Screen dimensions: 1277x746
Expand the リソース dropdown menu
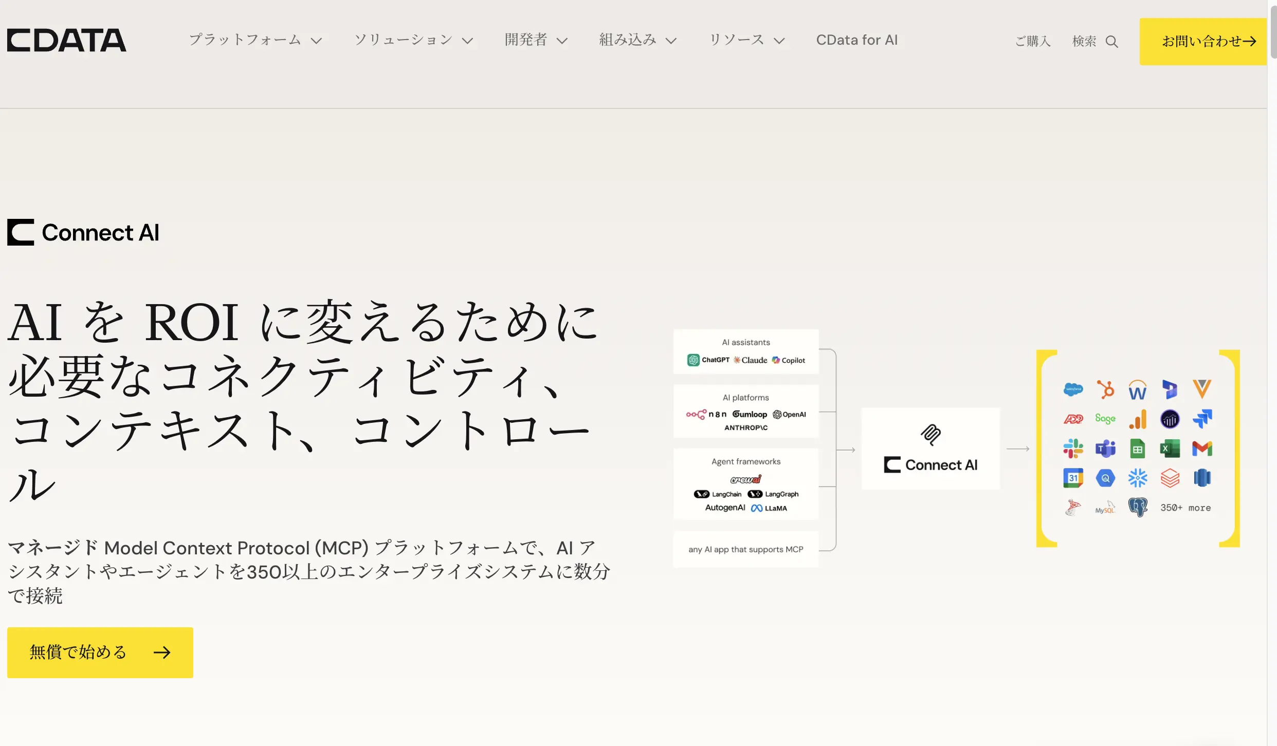point(747,40)
